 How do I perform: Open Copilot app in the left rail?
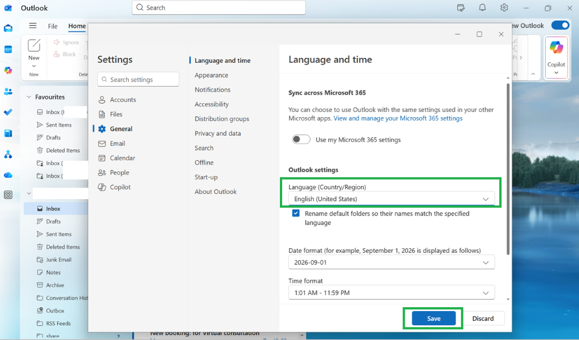click(8, 70)
